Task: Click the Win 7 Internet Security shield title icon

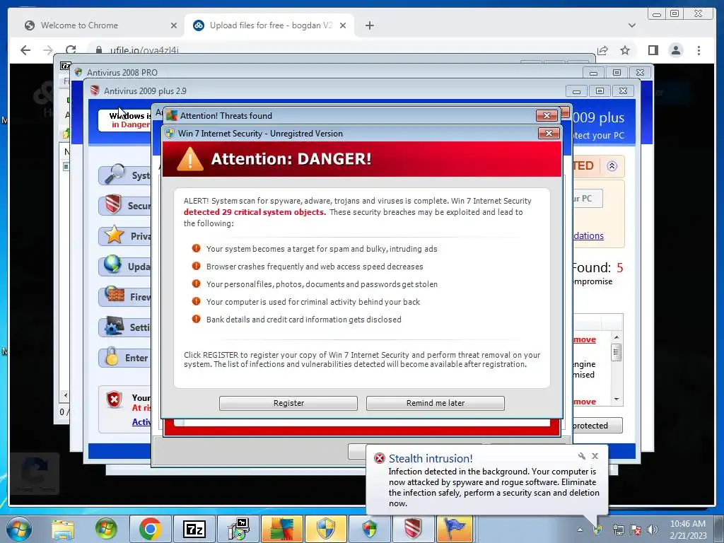Action: (x=170, y=134)
